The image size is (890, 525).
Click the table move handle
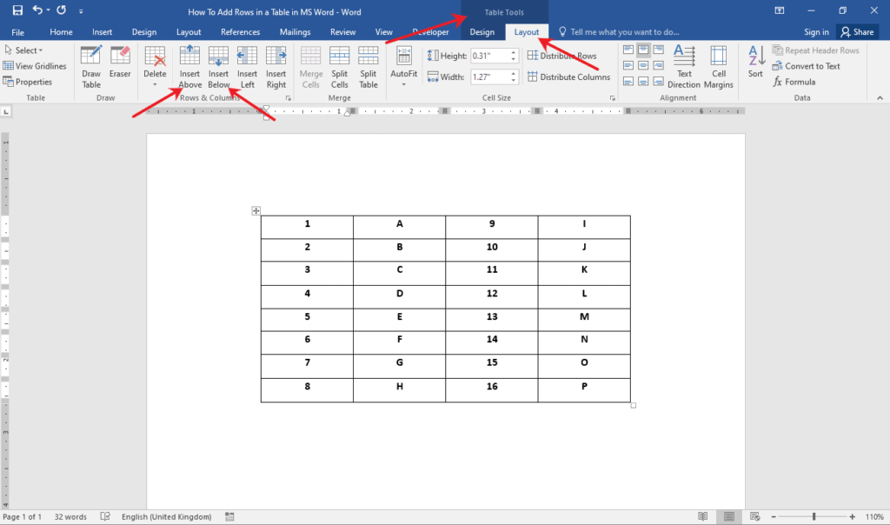256,210
